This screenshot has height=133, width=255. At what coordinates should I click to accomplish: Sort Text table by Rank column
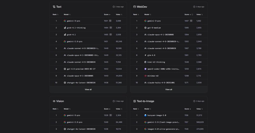coord(55,14)
